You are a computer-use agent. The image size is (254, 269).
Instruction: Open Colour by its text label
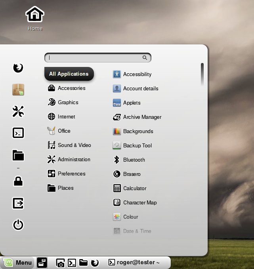pyautogui.click(x=131, y=217)
